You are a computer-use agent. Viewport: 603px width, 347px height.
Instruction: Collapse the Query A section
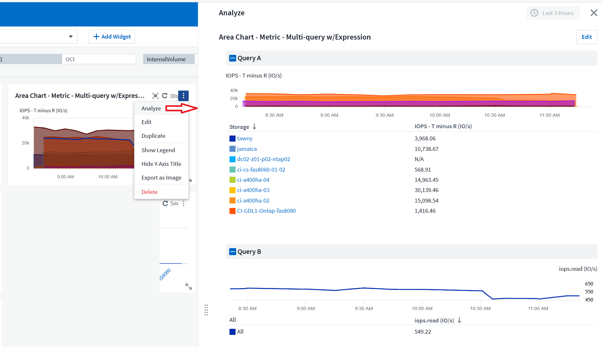[232, 58]
